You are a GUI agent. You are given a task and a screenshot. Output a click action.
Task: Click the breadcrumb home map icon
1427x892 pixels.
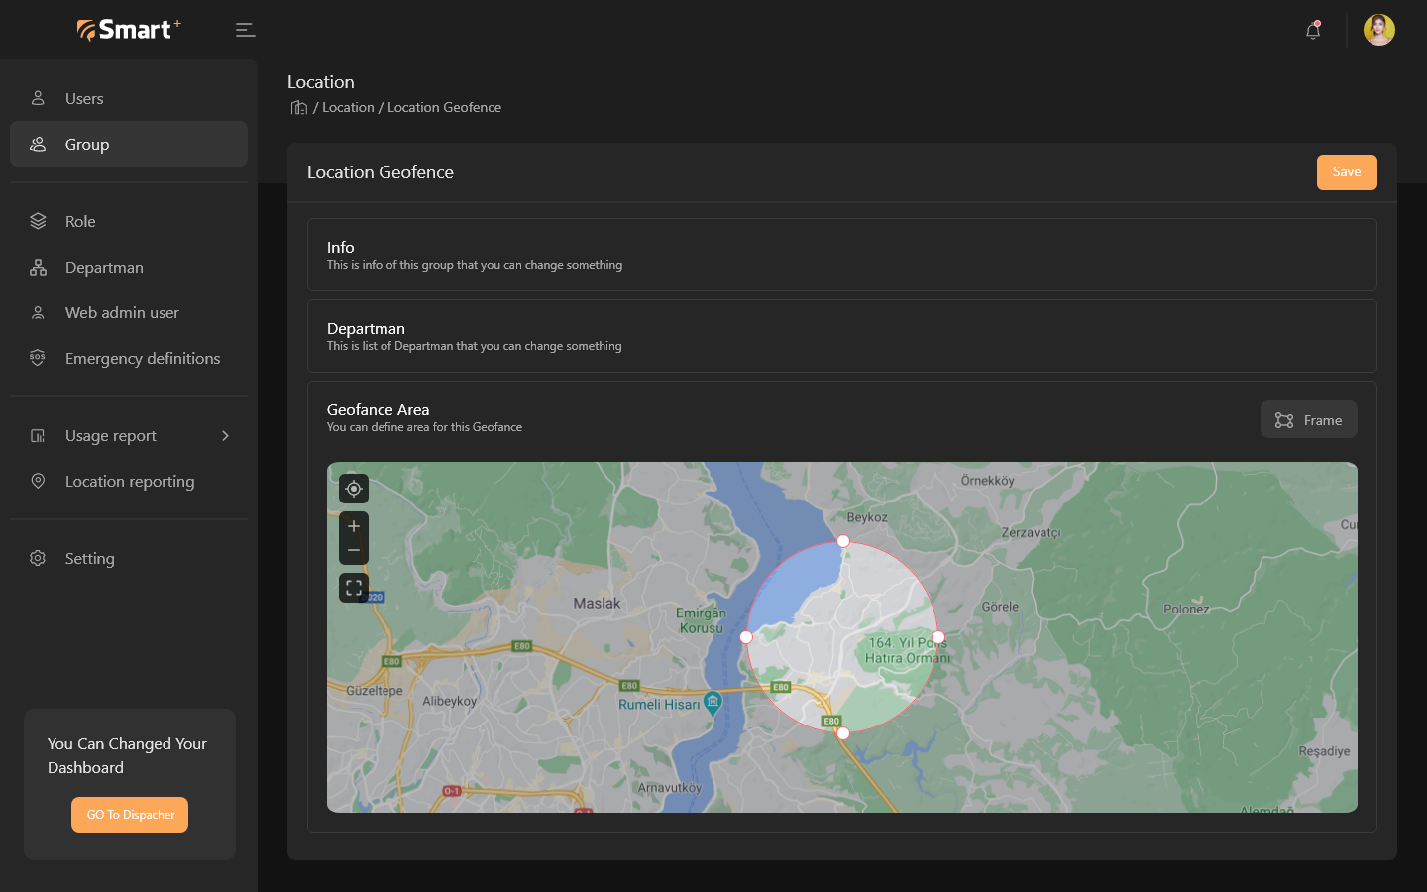(x=298, y=107)
